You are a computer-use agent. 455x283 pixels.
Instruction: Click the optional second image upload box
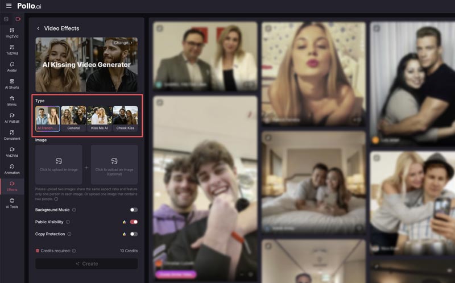click(x=114, y=165)
